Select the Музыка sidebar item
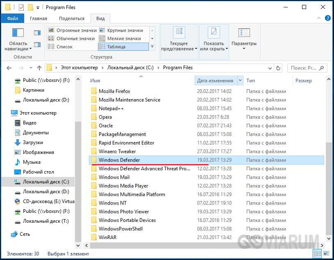Viewport: 334px width, 260px height. [x=31, y=162]
